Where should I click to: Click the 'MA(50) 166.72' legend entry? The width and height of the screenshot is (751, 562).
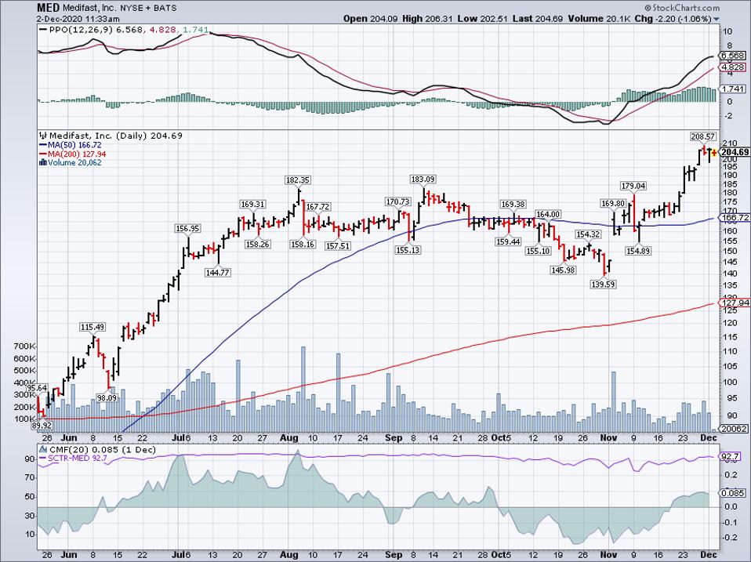(74, 144)
